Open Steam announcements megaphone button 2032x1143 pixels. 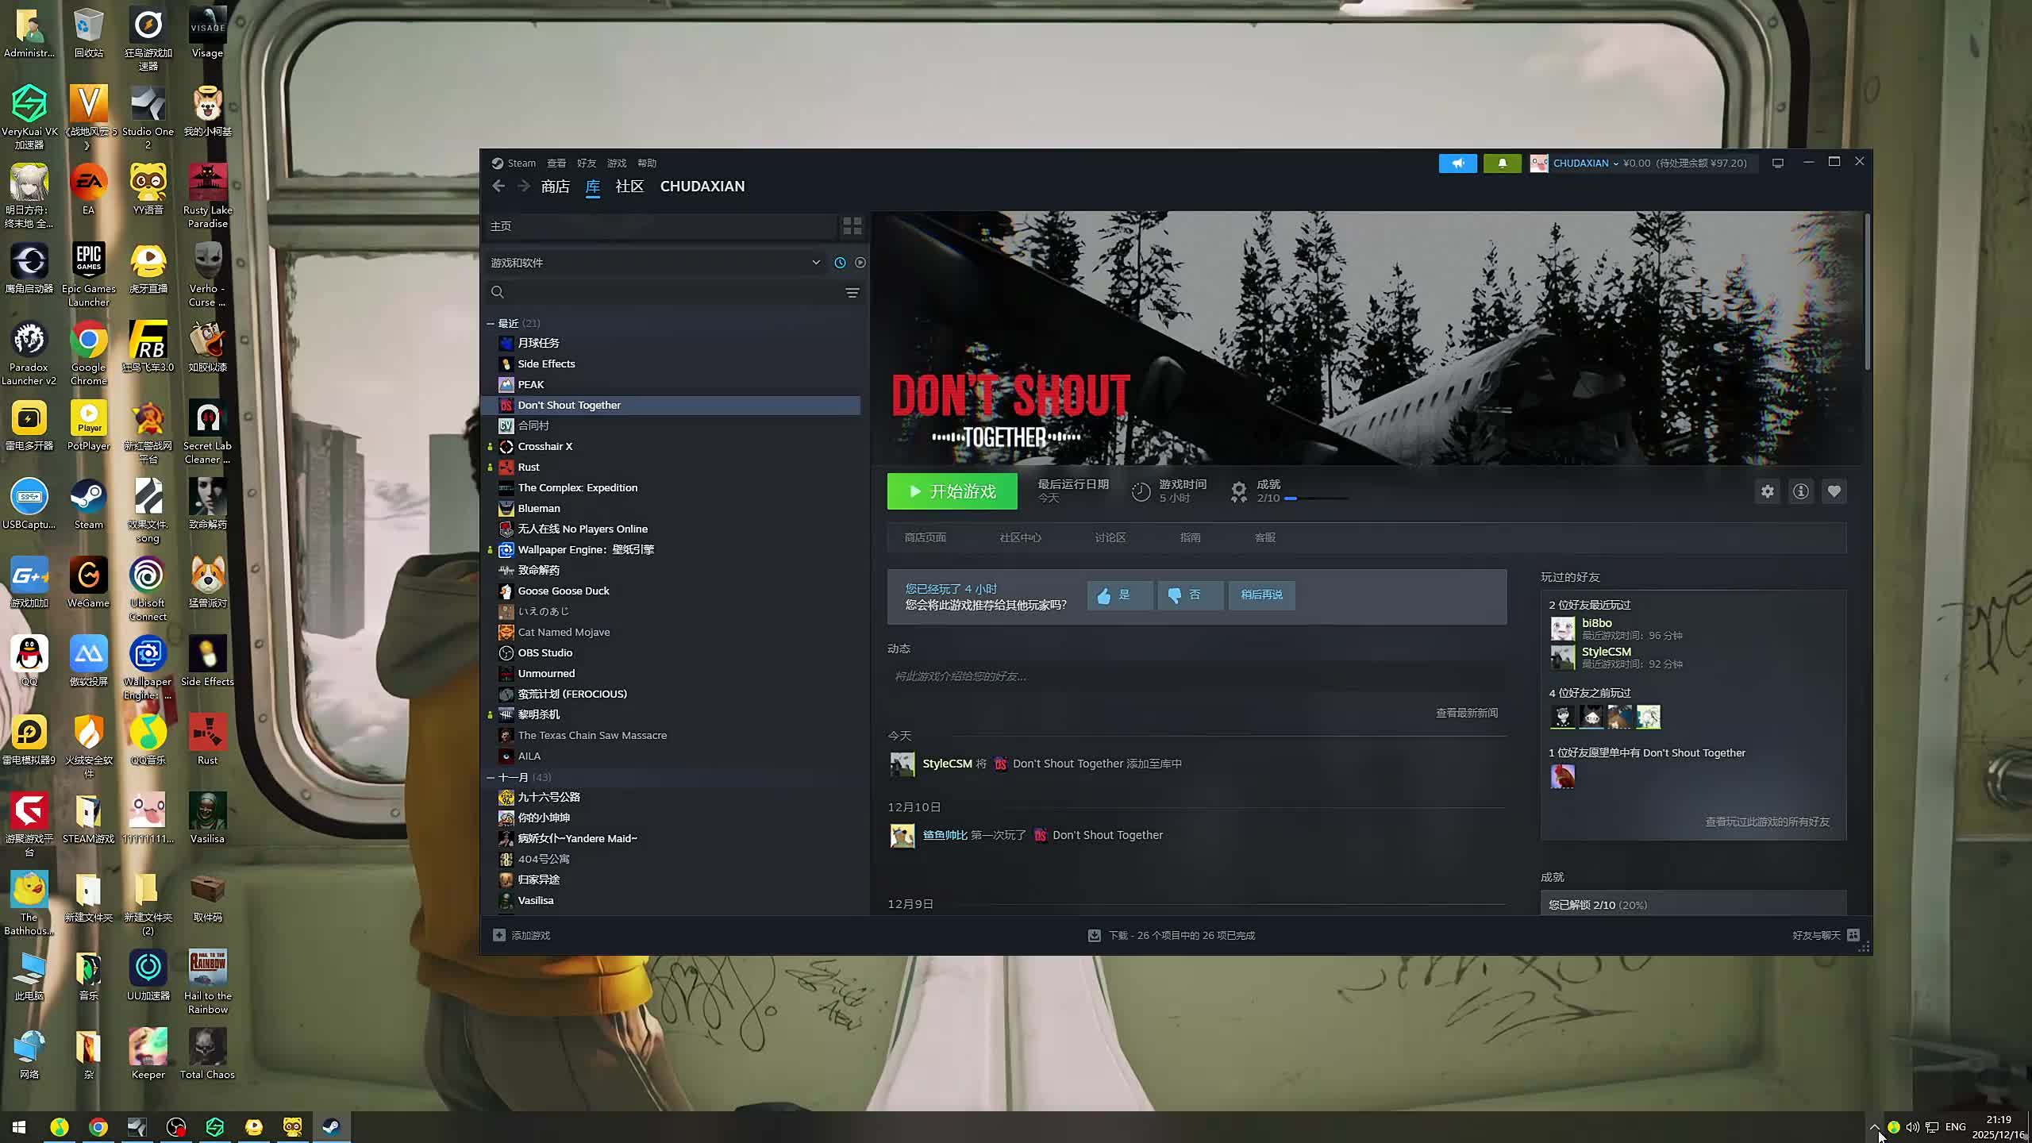(x=1457, y=163)
